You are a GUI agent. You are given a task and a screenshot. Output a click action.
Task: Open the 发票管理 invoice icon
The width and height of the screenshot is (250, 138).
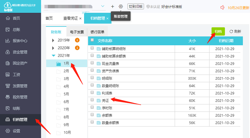[7, 86]
